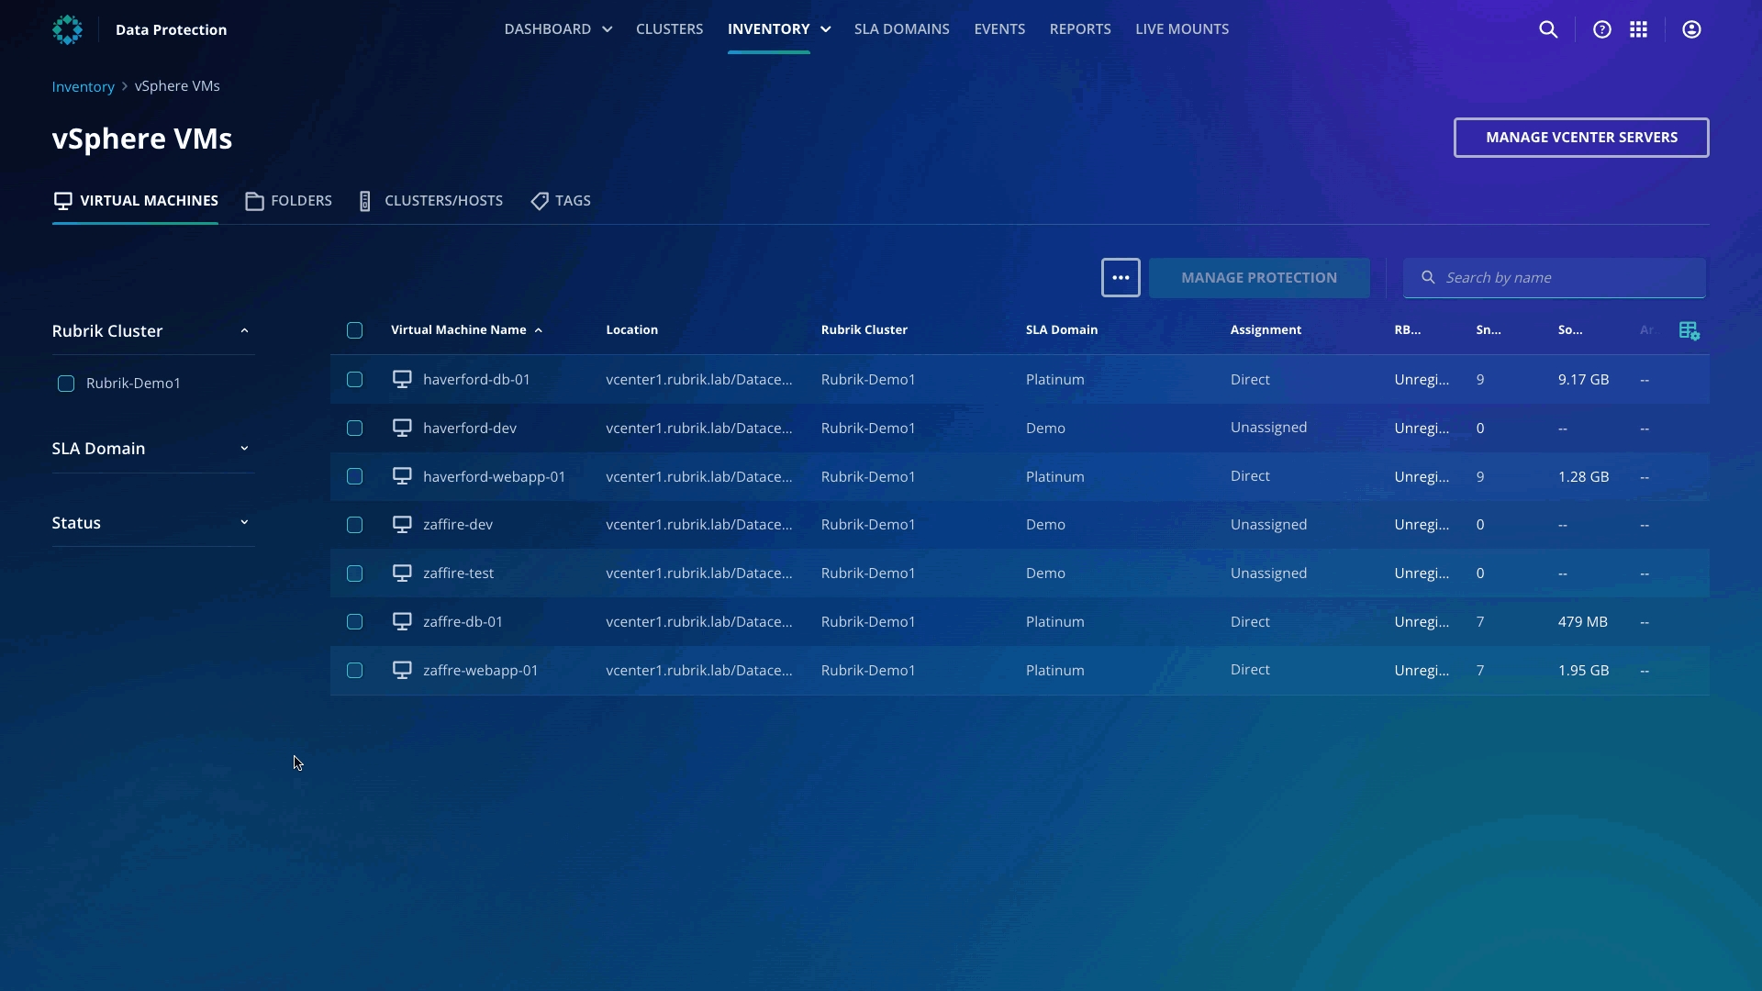Select the zaffire-test row checkbox
This screenshot has width=1762, height=991.
355,573
